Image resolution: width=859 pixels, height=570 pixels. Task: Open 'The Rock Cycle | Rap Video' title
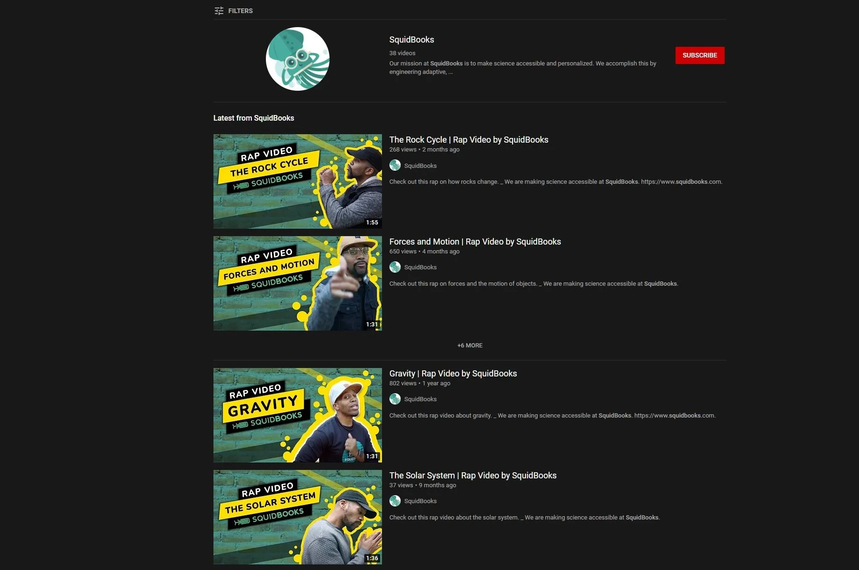coord(469,140)
